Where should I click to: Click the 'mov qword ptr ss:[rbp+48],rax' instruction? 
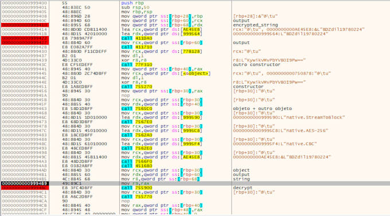click(x=162, y=210)
